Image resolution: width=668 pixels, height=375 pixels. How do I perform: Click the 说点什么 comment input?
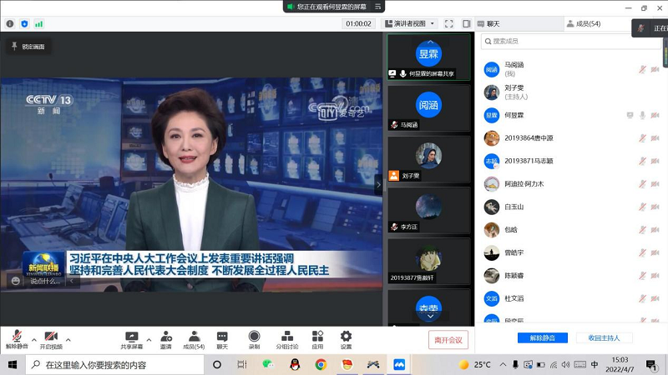(45, 281)
